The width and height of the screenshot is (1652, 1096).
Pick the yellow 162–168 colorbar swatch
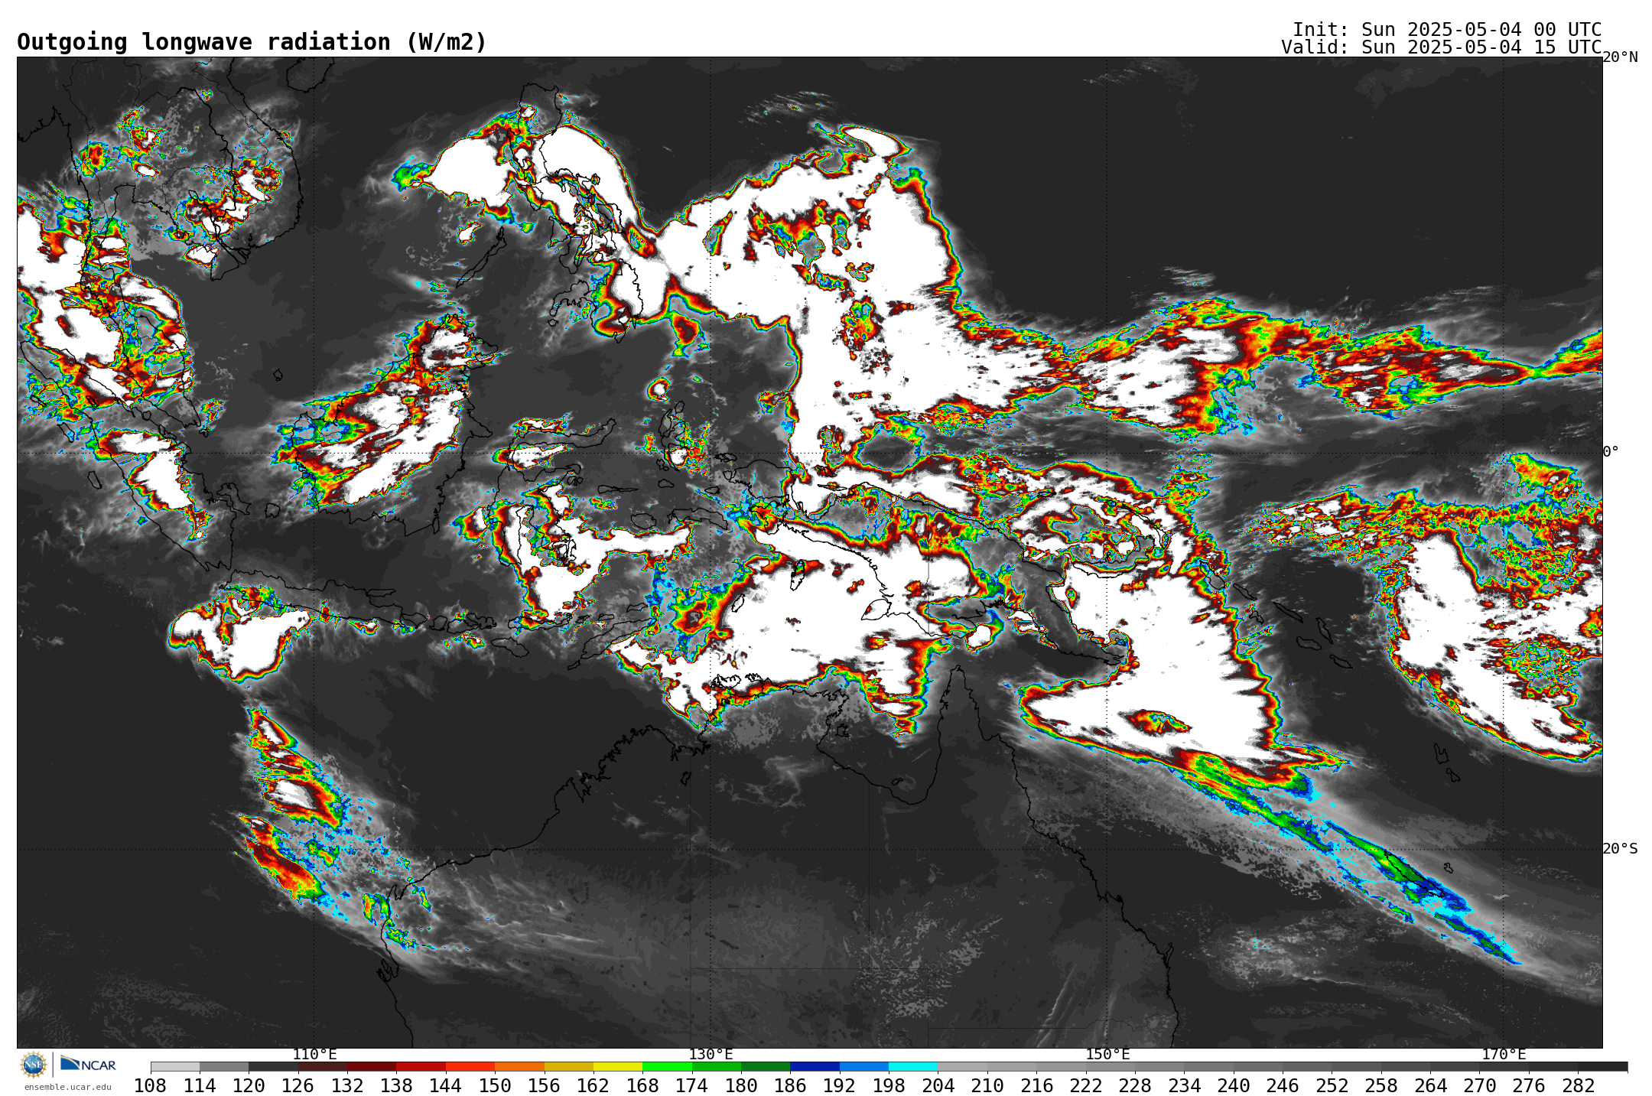617,1067
